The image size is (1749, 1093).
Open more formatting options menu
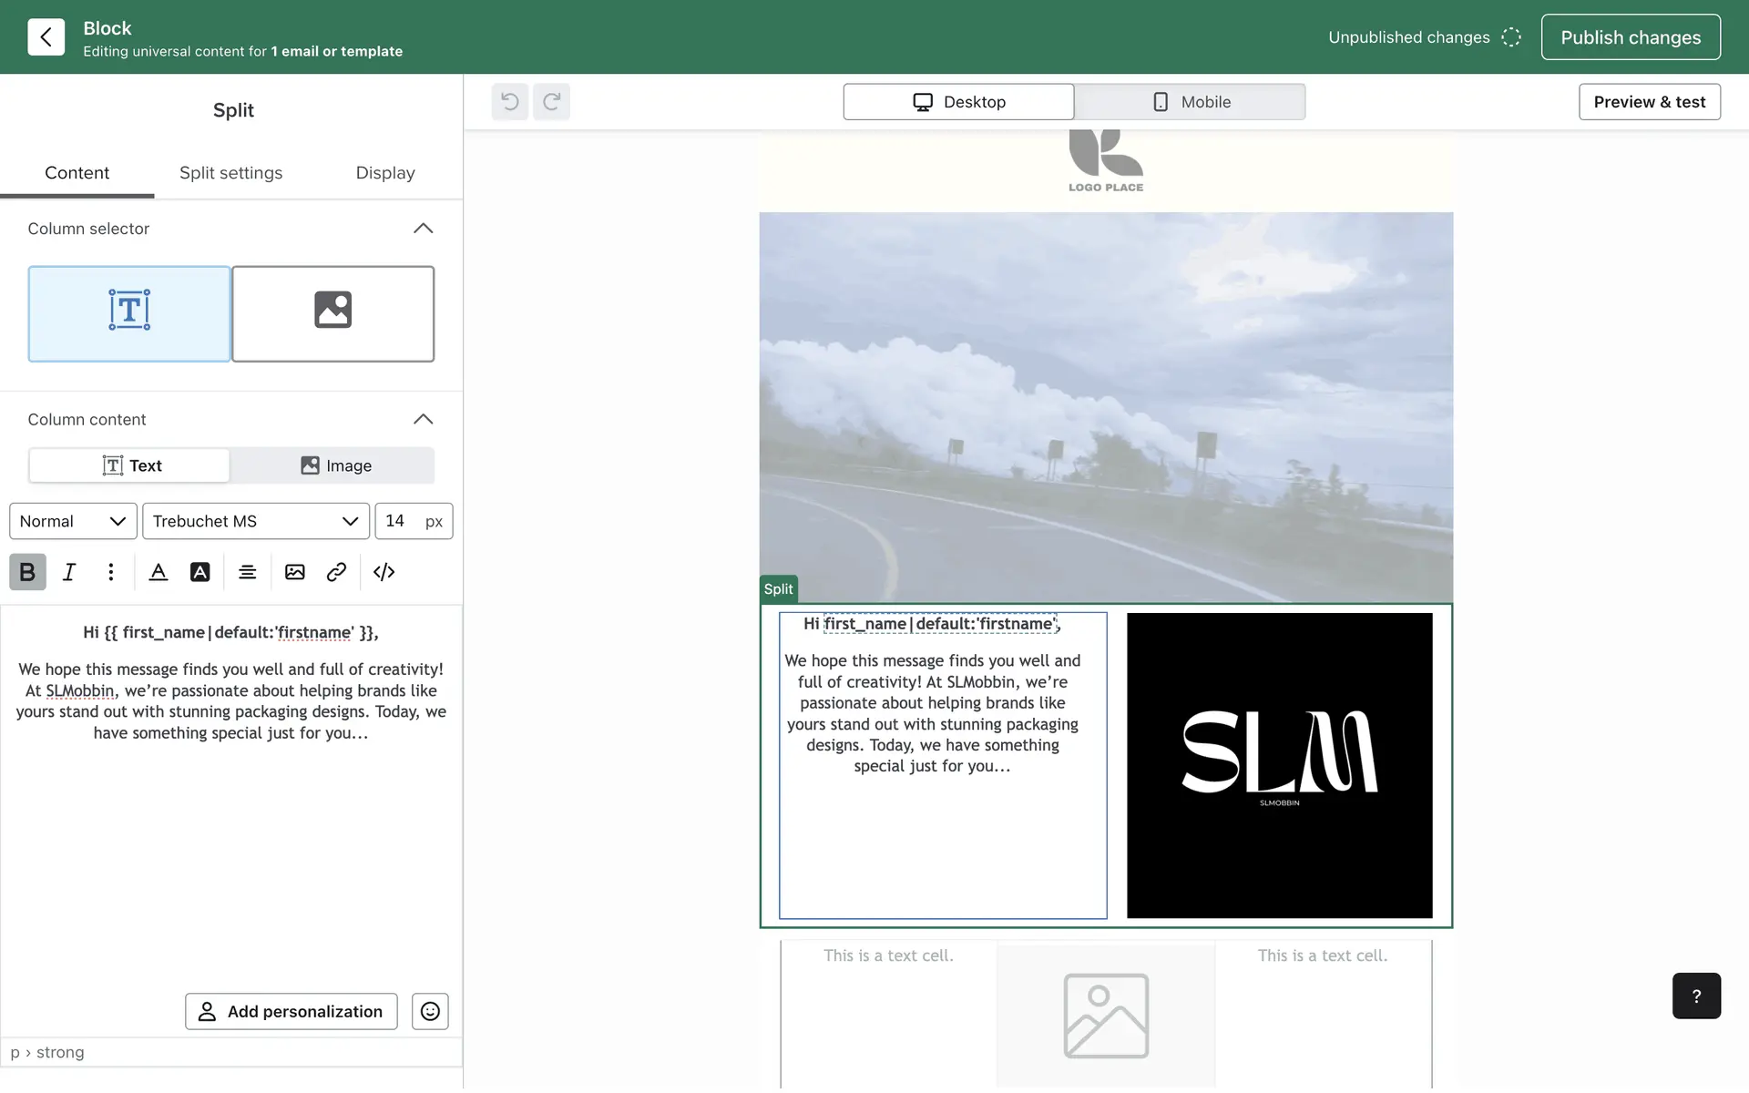pos(111,572)
